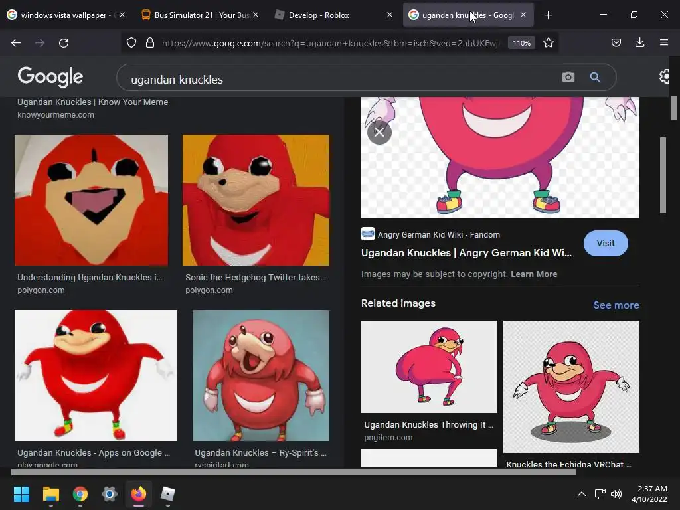The image size is (680, 510).
Task: Open the clock showing 2:37 AM
Action: (x=649, y=494)
